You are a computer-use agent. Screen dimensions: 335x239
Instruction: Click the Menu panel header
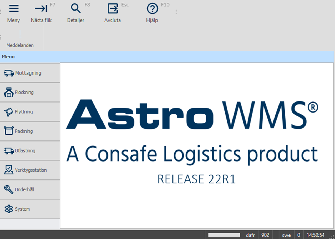tap(167, 57)
